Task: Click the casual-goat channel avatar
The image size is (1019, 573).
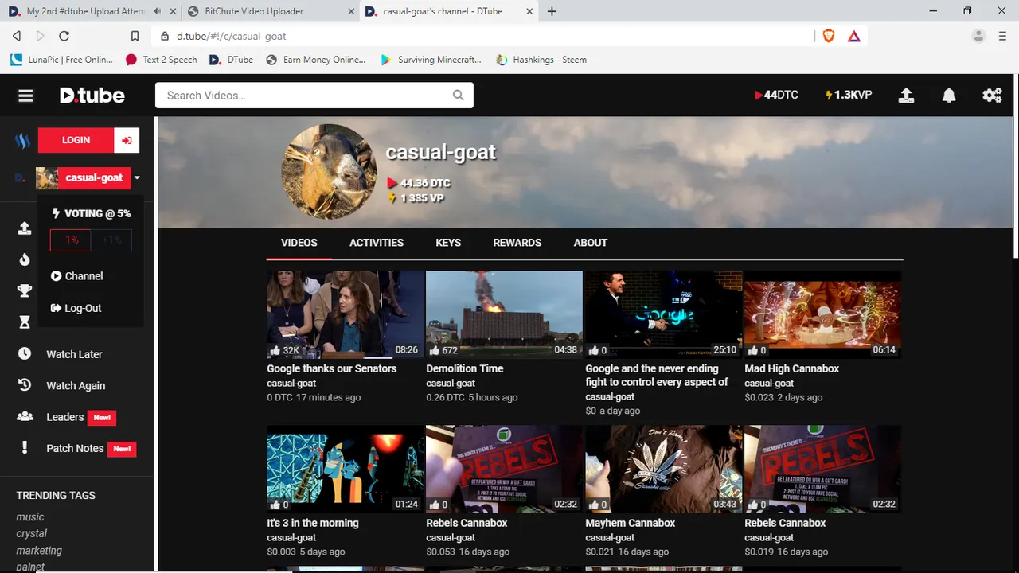Action: (x=329, y=171)
